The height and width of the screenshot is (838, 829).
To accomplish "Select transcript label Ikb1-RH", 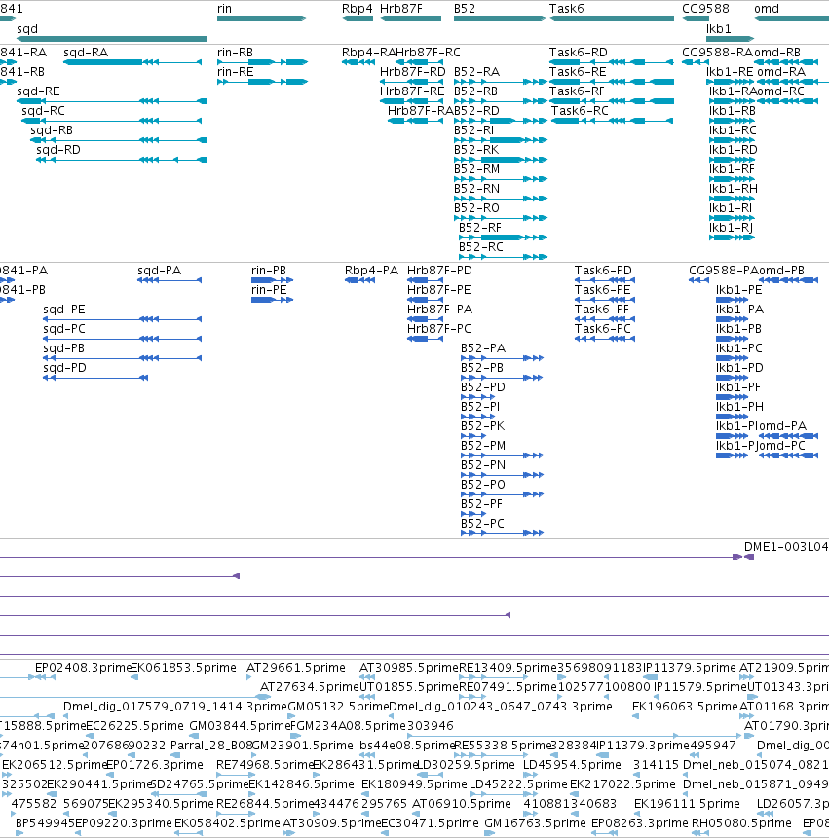I will 734,189.
